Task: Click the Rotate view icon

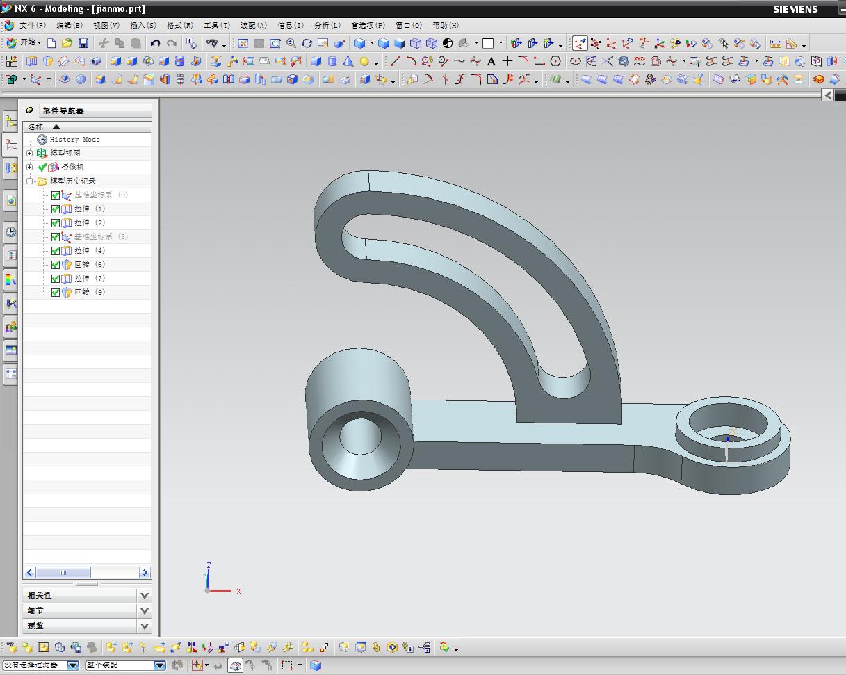Action: click(x=307, y=43)
